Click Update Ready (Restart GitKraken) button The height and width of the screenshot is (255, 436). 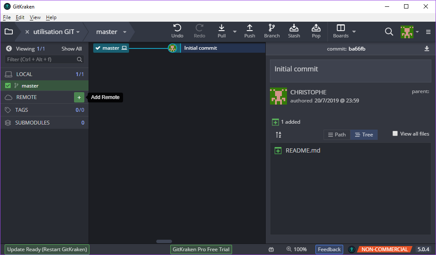click(x=47, y=249)
